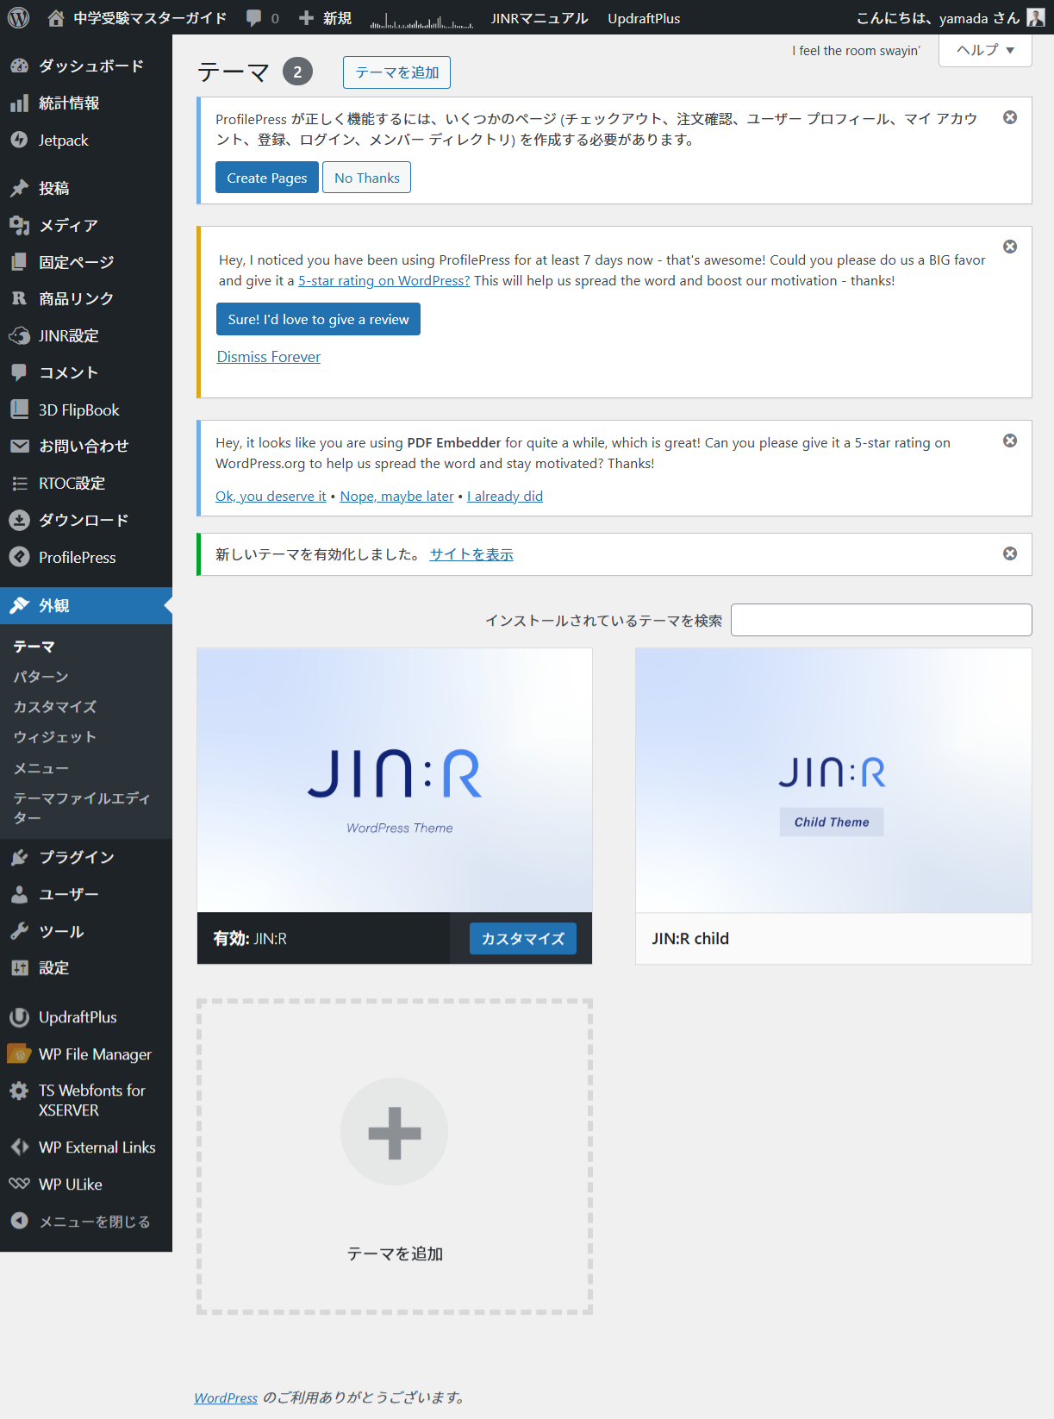The image size is (1054, 1419).
Task: Click the installed themes search field
Action: (x=881, y=620)
